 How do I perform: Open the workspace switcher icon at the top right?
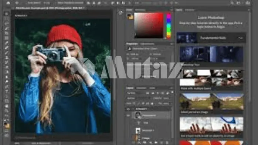238,3
